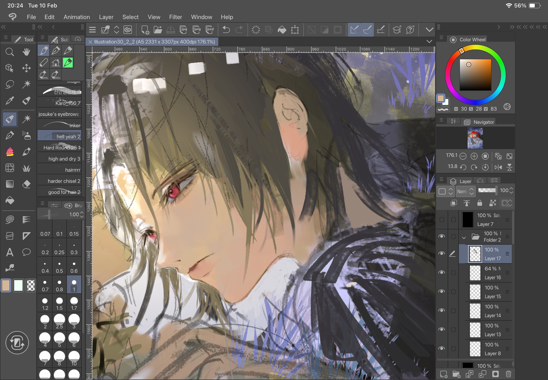This screenshot has height=380, width=548.
Task: Open the Animation menu
Action: 77,17
